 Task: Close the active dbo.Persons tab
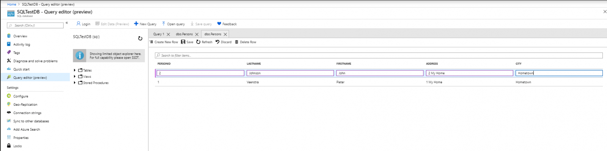click(225, 34)
